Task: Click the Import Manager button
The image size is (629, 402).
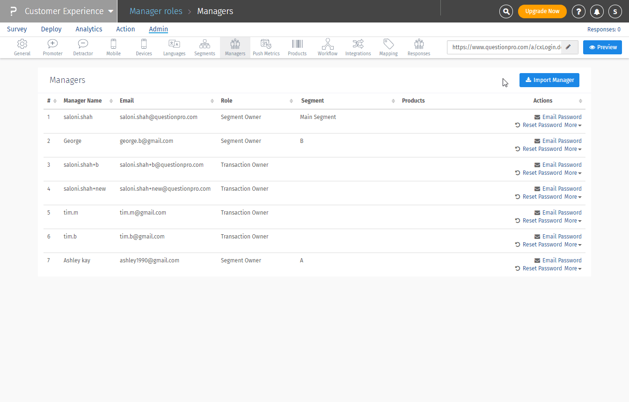Action: [549, 80]
